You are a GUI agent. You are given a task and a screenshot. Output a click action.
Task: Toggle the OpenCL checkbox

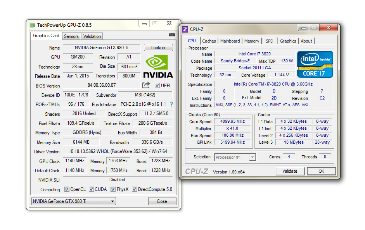[x=67, y=189]
